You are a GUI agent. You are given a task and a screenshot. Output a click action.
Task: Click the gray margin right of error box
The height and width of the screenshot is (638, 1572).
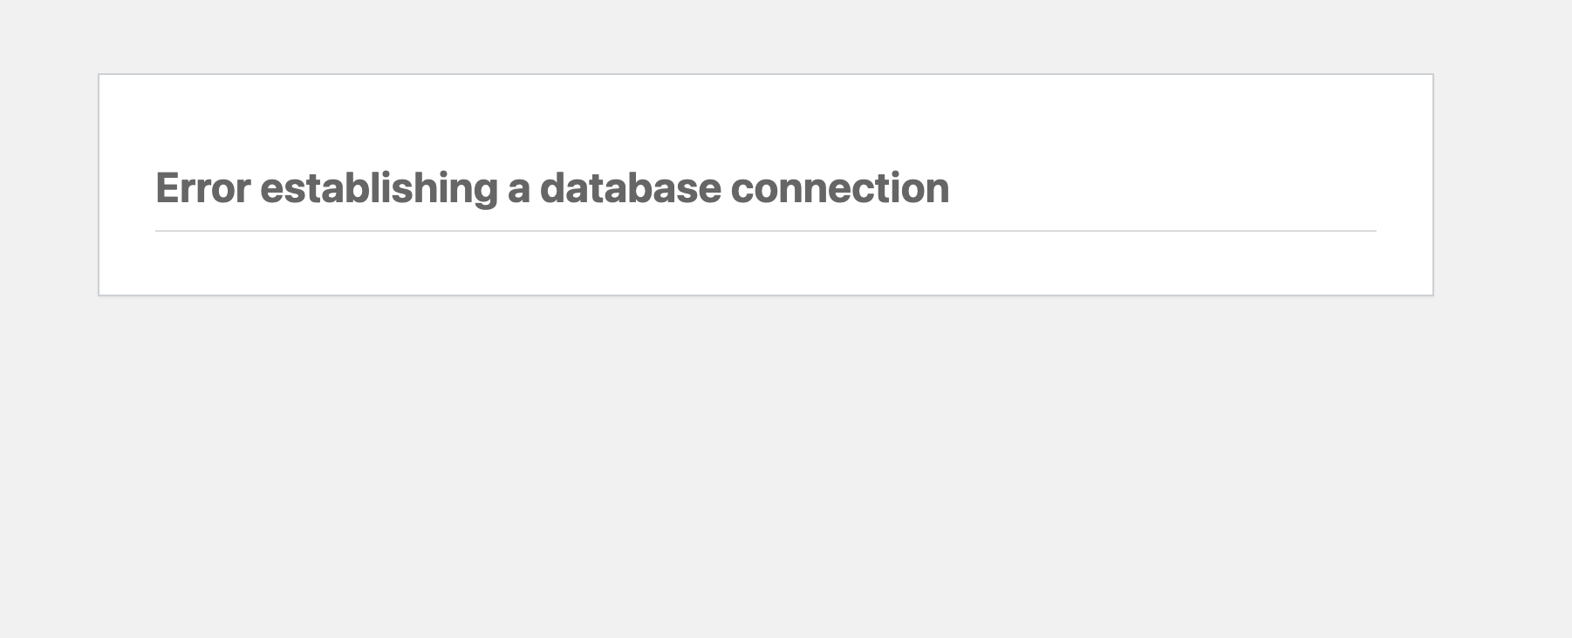[1502, 185]
